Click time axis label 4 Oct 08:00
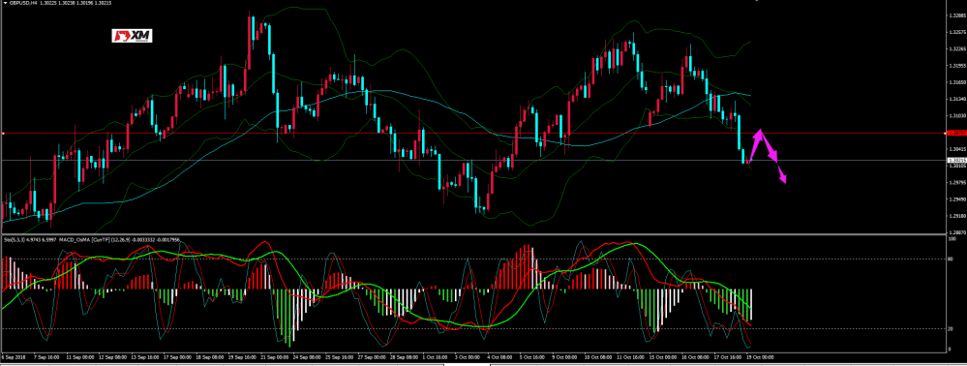Viewport: 967px width, 366px height. click(x=500, y=356)
